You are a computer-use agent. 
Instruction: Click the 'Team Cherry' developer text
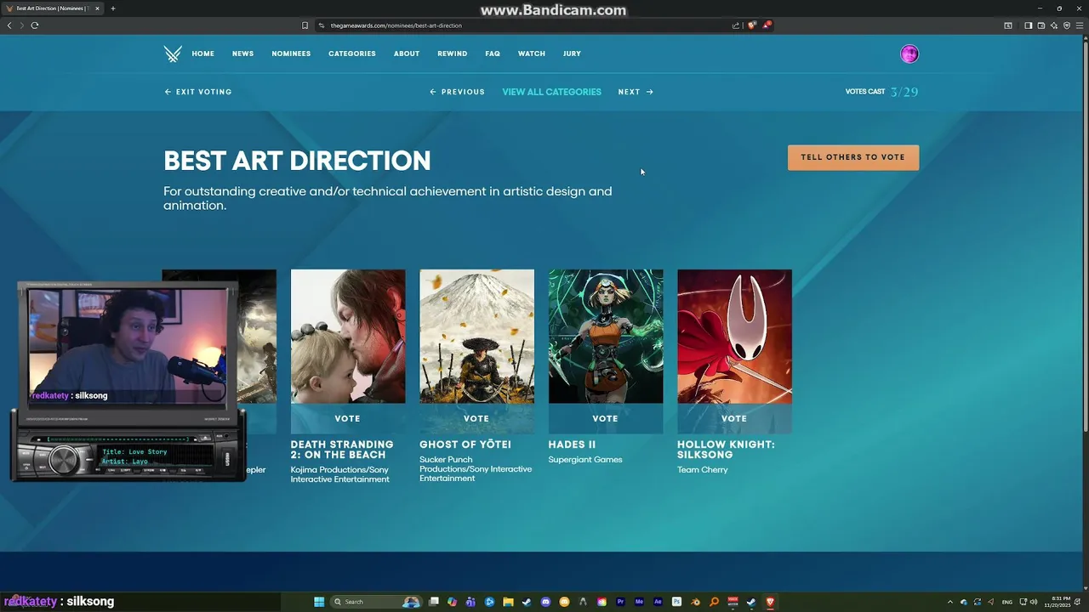[x=703, y=470]
